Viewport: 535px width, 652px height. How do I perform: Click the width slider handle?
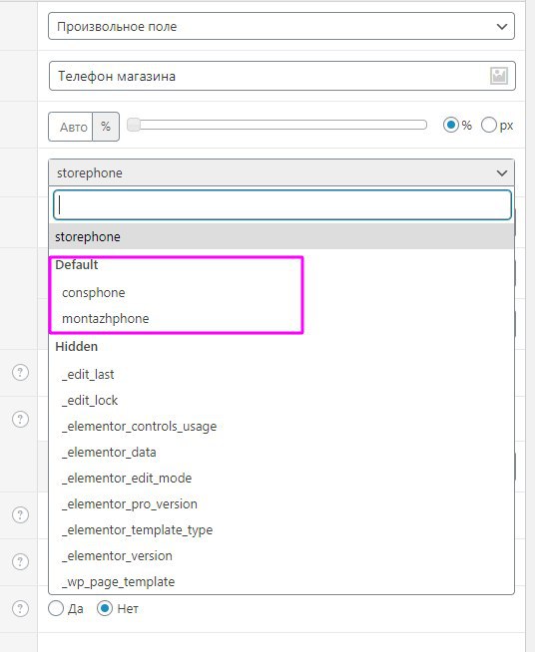tap(134, 125)
